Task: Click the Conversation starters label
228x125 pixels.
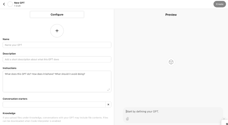Action: point(15,99)
